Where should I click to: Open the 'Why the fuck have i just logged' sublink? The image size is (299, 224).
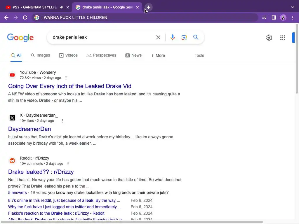(x=65, y=207)
